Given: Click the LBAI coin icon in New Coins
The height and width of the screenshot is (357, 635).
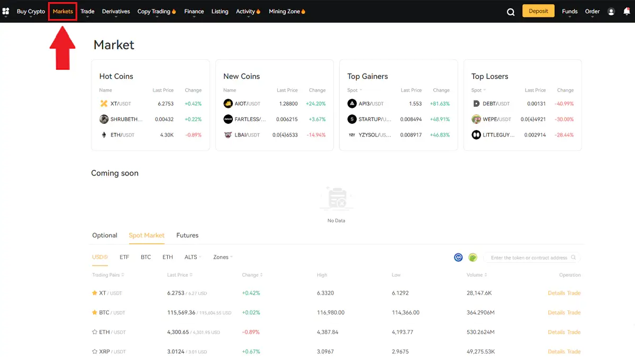Looking at the screenshot, I should (x=228, y=135).
